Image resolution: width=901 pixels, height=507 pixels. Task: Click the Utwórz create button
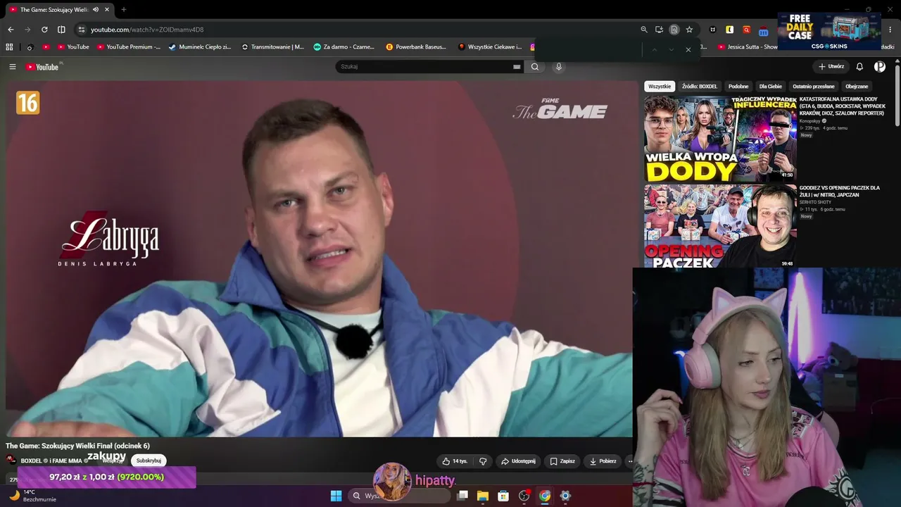coord(831,67)
